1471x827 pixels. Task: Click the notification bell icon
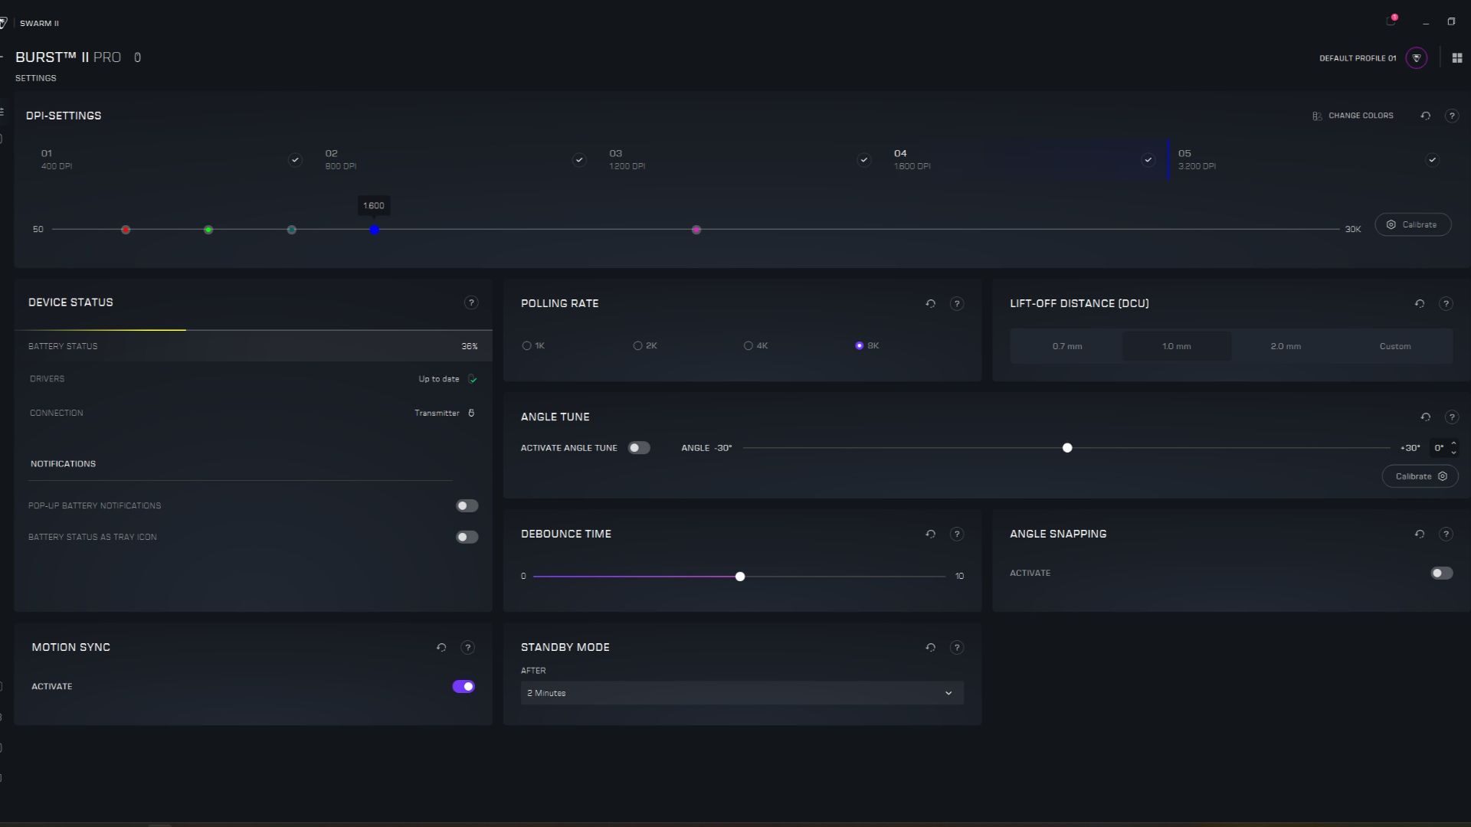tap(1391, 21)
